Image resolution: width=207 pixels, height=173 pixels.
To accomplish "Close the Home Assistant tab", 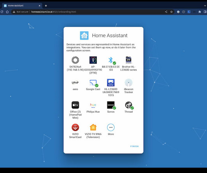I will pos(39,6).
